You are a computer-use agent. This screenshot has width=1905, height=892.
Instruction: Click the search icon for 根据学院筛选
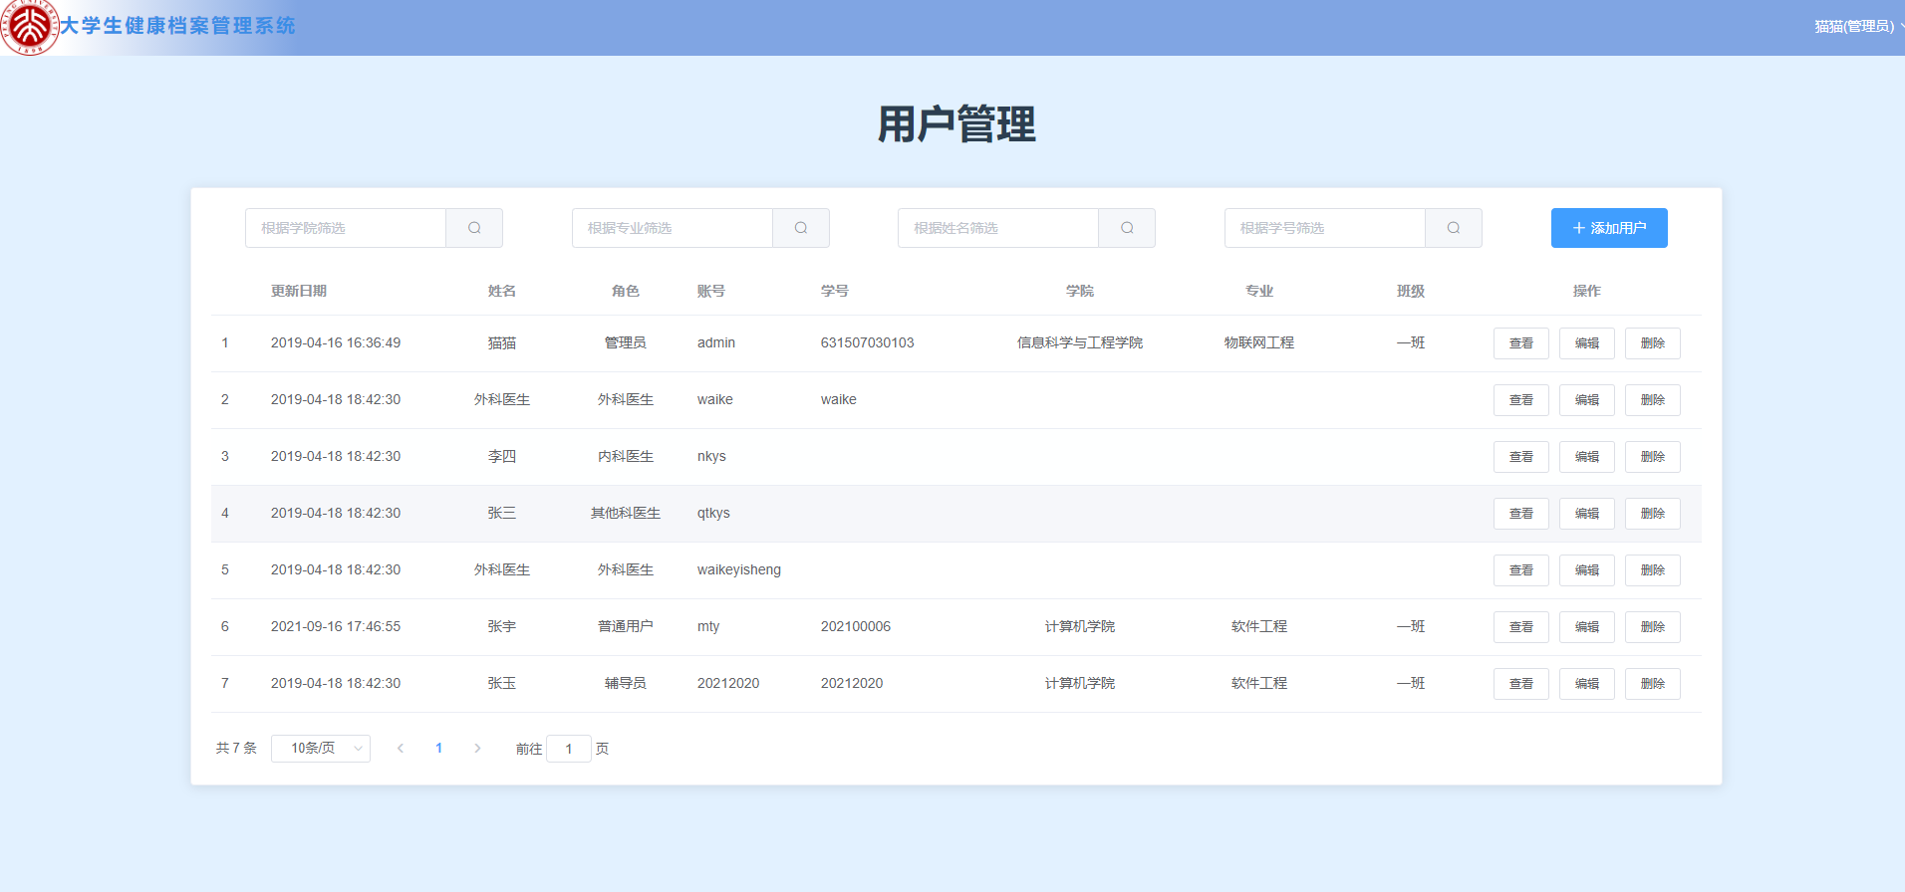474,228
